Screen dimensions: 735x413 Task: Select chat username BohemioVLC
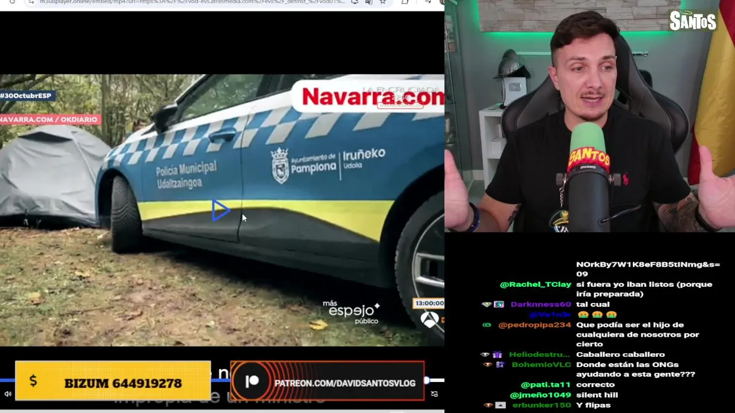point(541,365)
